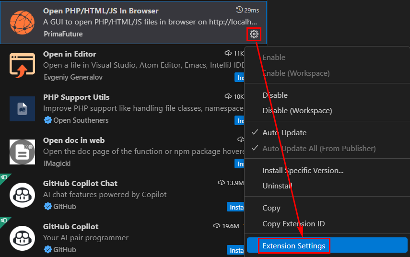The image size is (410, 257).
Task: Click the Evgeniy Generalov publisher name
Action: (73, 77)
